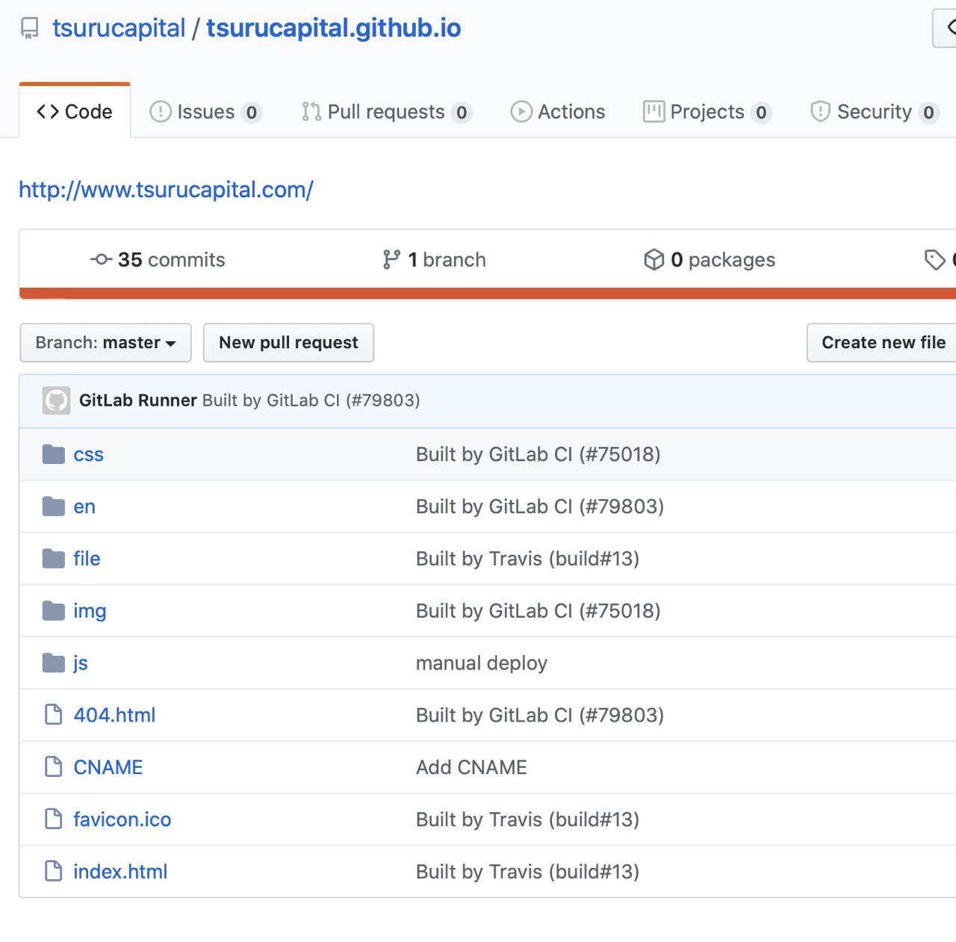Open en row commit message #79803
956x942 pixels.
point(540,506)
